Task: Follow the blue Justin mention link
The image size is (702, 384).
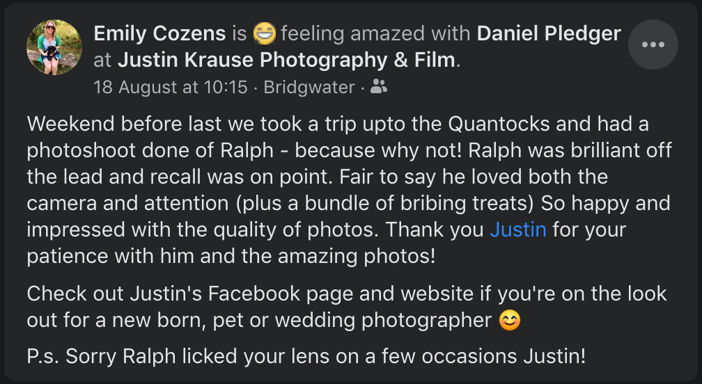Action: tap(517, 230)
